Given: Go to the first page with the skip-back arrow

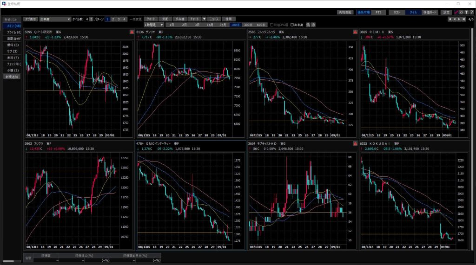Looking at the screenshot, I should point(450,19).
